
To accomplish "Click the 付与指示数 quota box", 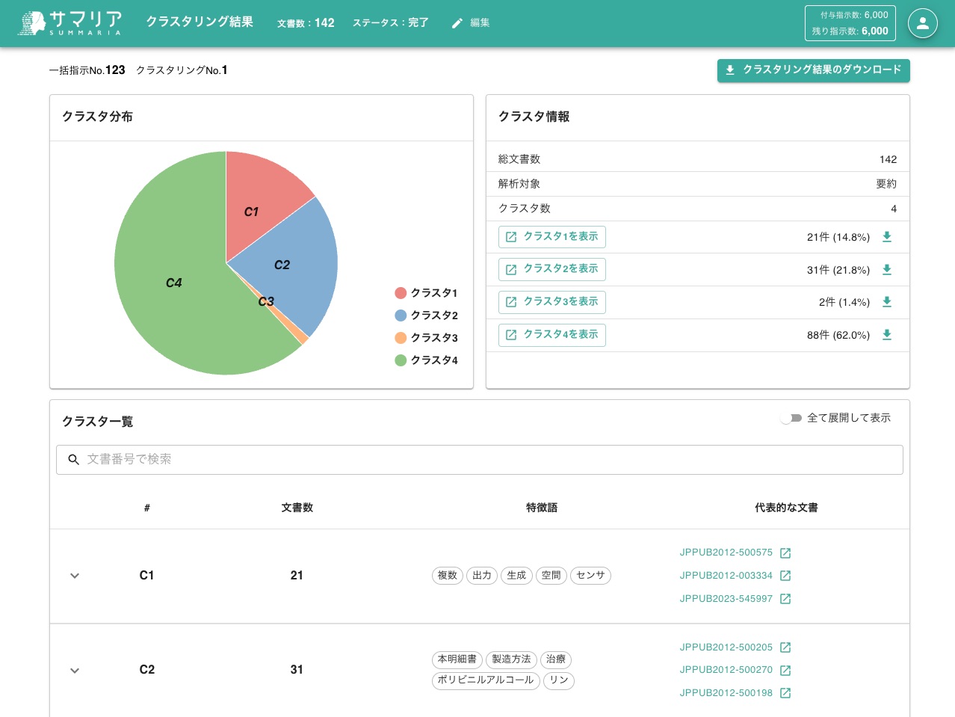I will click(x=850, y=23).
